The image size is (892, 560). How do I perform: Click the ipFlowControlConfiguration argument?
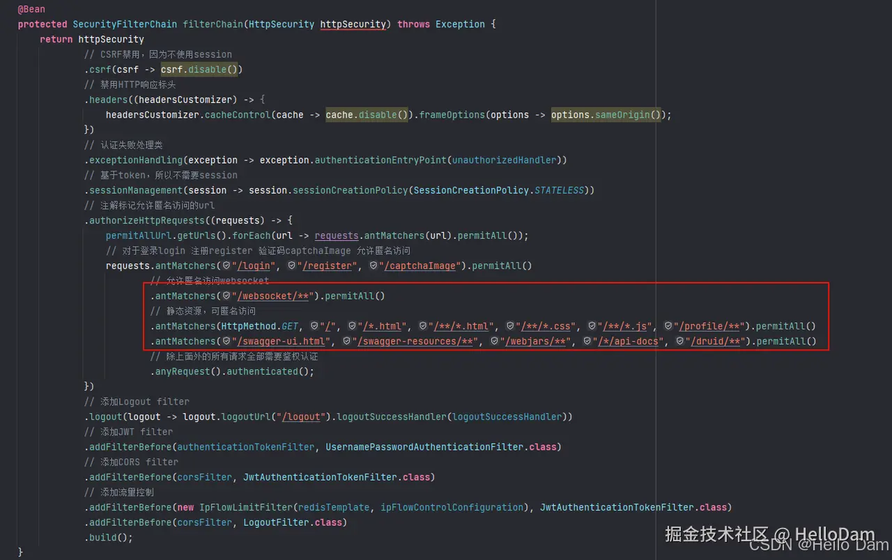coord(452,507)
